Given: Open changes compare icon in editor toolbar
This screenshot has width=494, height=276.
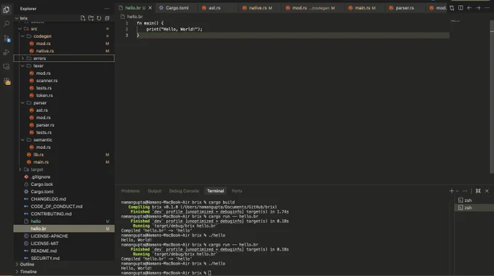Looking at the screenshot, I should click(452, 8).
